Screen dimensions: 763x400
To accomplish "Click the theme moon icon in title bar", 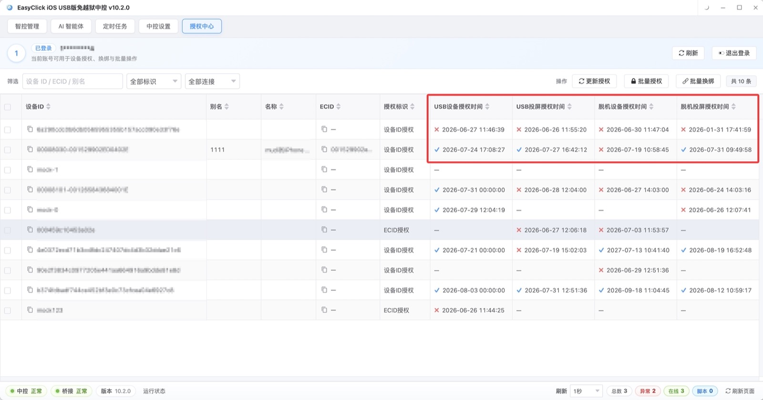I will click(x=707, y=8).
